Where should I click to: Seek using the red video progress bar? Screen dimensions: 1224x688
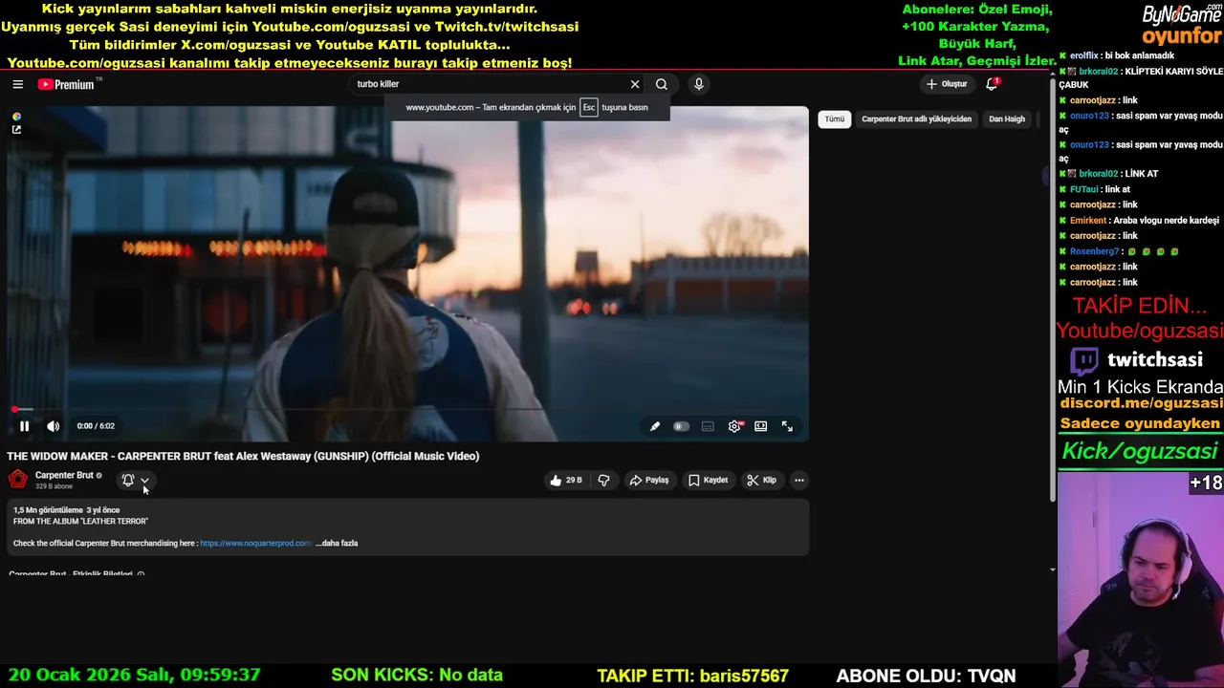[407, 409]
